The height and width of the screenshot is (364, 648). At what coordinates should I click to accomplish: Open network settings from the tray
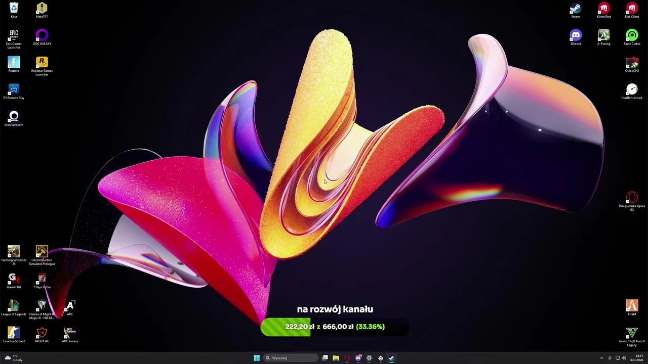point(618,358)
